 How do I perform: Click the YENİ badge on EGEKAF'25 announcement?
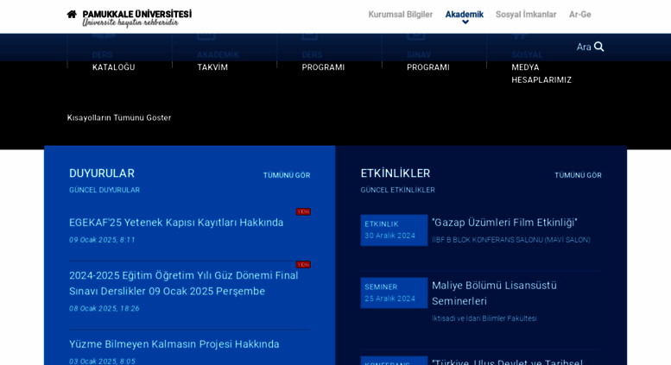point(303,211)
